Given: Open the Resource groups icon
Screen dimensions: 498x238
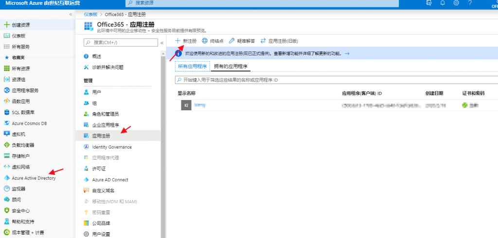Looking at the screenshot, I should 6,79.
